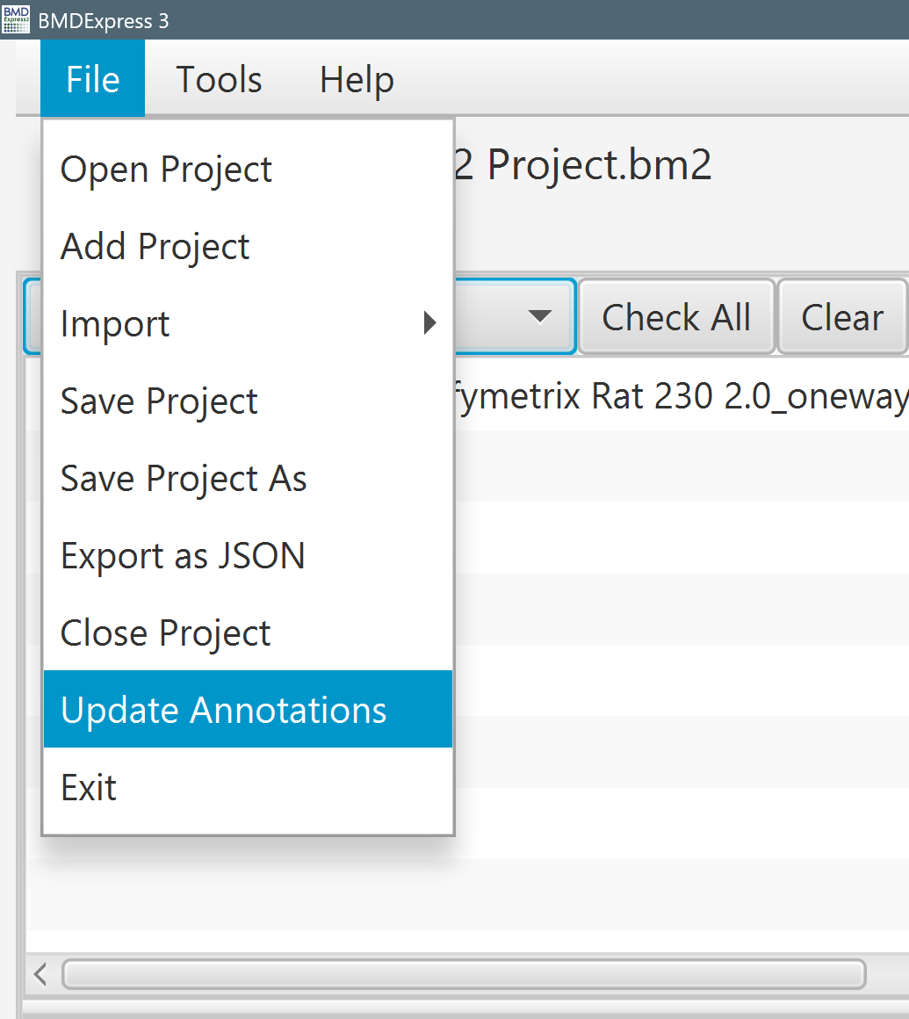Open the Help menu

click(357, 79)
